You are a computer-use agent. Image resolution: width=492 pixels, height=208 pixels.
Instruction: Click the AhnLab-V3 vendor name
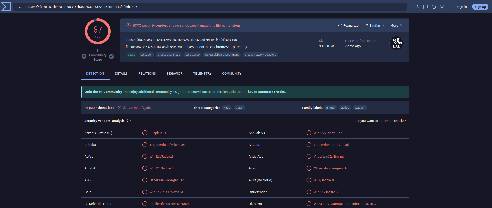tap(257, 133)
